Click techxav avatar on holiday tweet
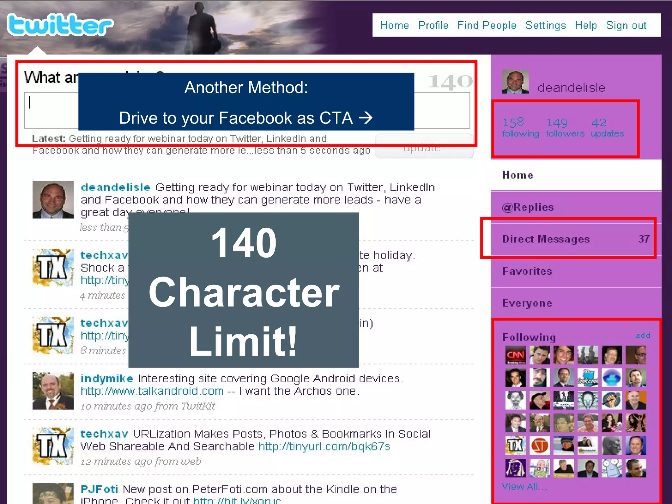The height and width of the screenshot is (504, 672). point(53,267)
